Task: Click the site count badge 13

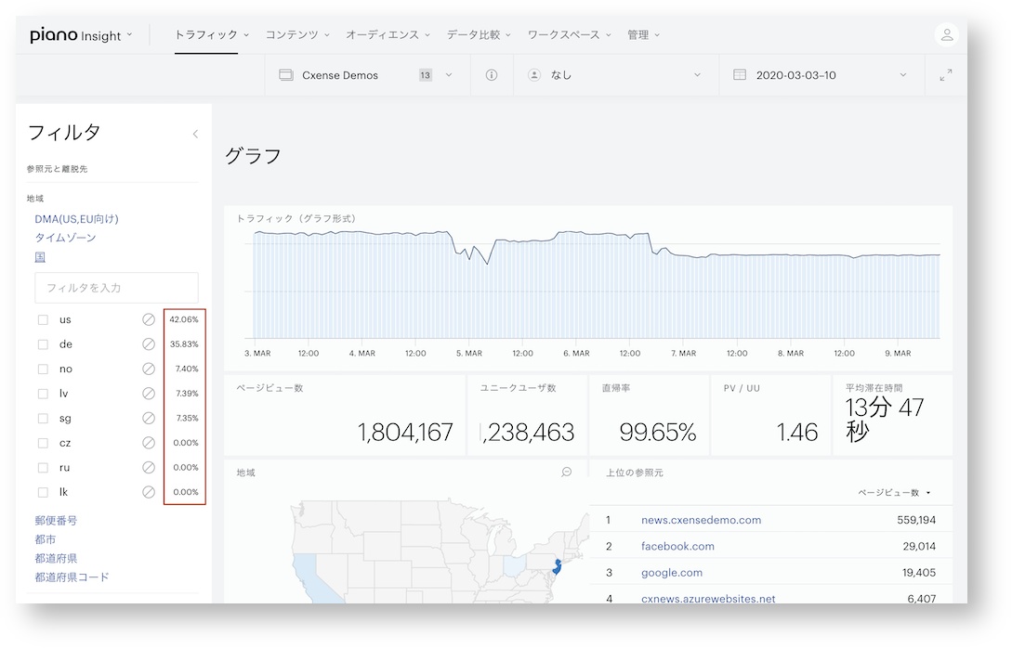Action: (426, 75)
